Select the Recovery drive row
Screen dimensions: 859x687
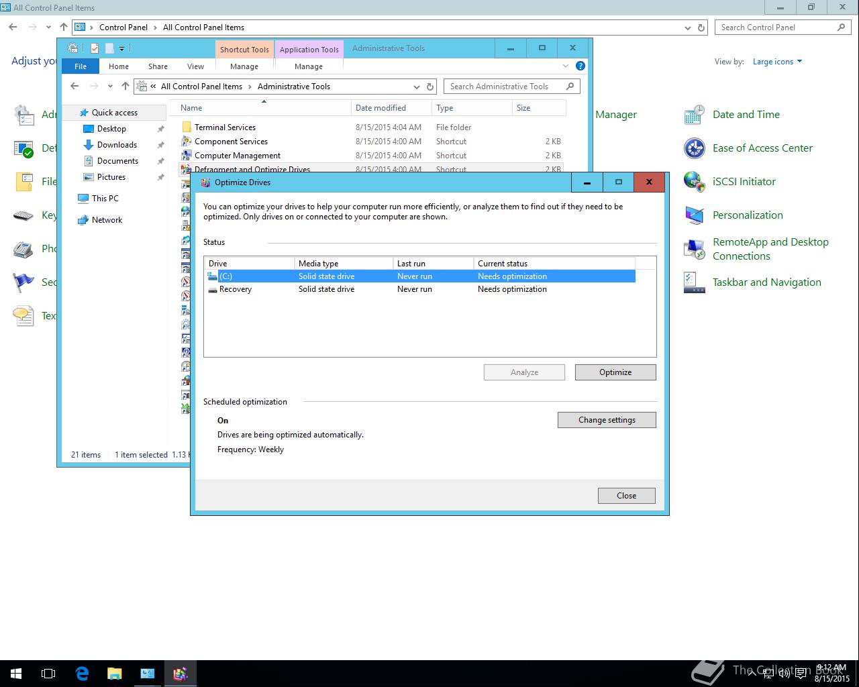419,289
